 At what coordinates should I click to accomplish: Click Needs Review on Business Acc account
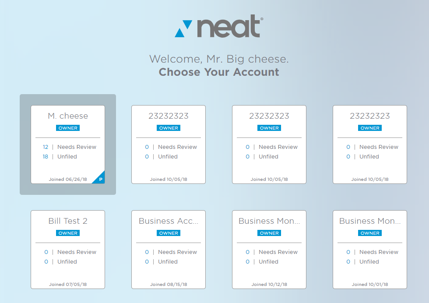(x=177, y=252)
